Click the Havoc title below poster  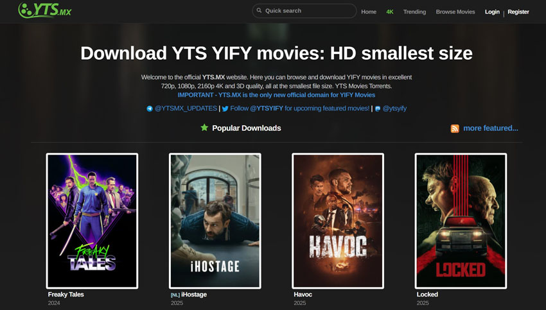tap(303, 295)
